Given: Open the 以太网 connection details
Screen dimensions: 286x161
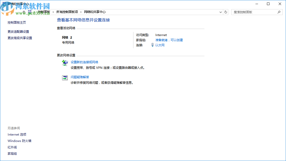Looking at the screenshot, I should pyautogui.click(x=160, y=45).
